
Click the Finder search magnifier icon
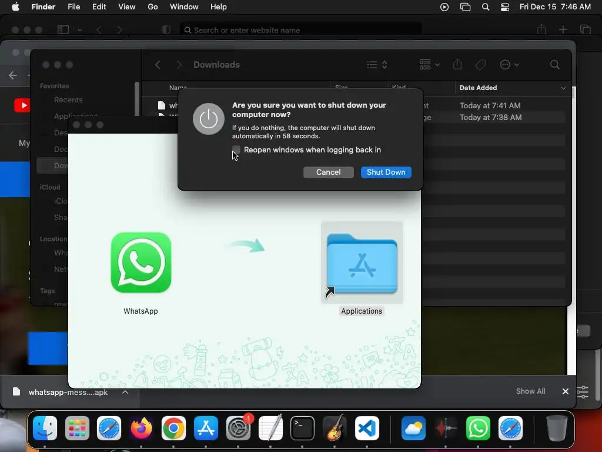[554, 65]
